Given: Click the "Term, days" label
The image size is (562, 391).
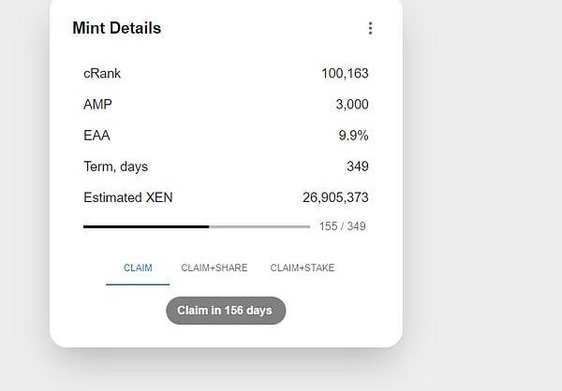Looking at the screenshot, I should point(115,167).
